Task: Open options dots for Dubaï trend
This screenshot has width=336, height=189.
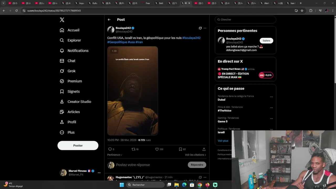Action: click(271, 97)
